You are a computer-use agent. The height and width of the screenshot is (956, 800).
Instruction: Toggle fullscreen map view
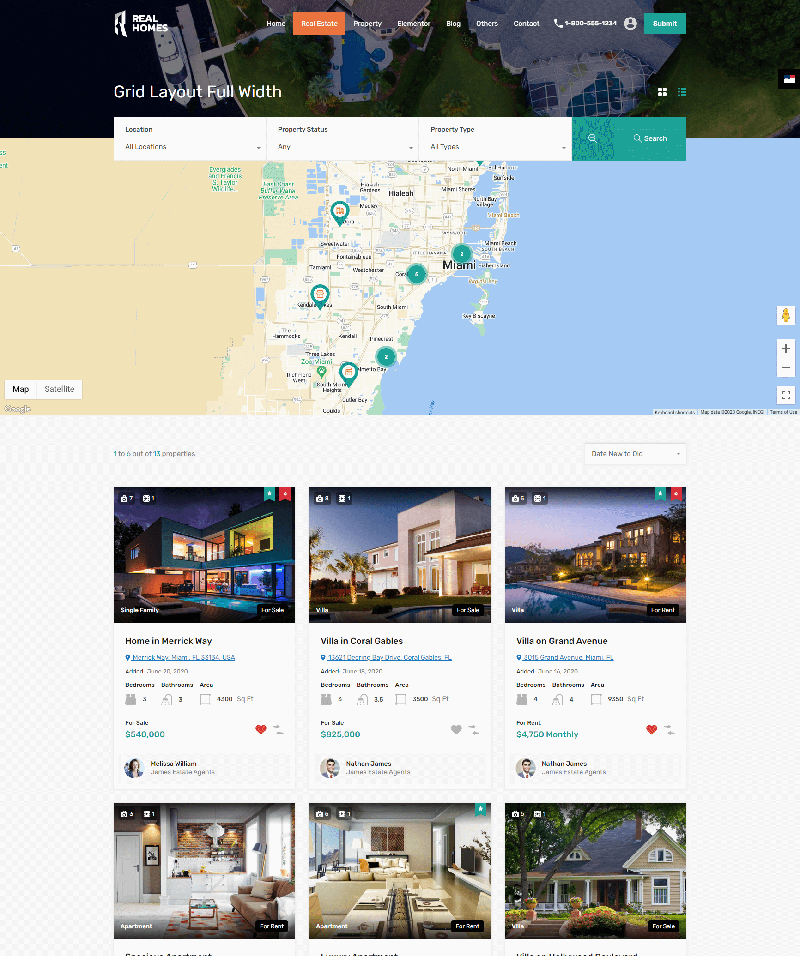(x=786, y=395)
